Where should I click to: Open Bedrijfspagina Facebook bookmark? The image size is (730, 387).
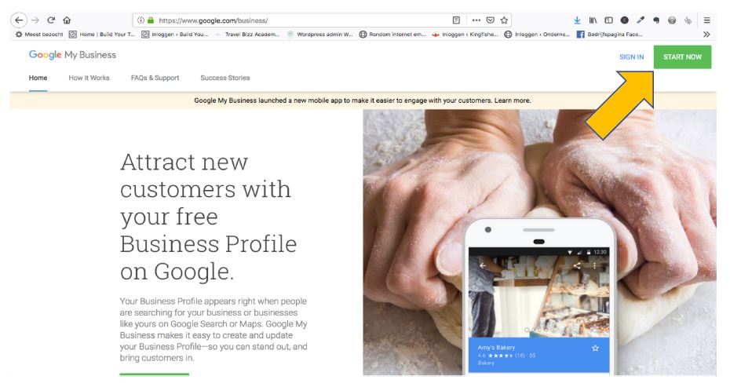click(x=610, y=34)
